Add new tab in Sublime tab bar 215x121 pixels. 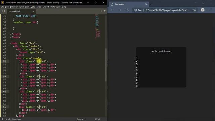click(x=101, y=11)
